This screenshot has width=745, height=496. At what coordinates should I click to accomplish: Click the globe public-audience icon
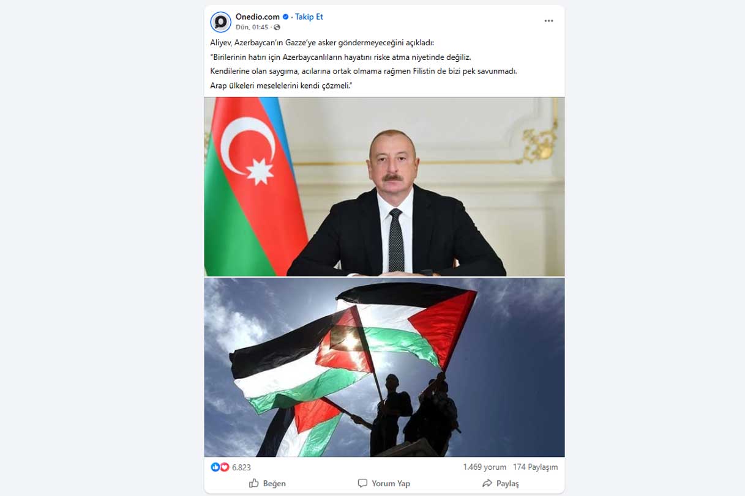[277, 28]
